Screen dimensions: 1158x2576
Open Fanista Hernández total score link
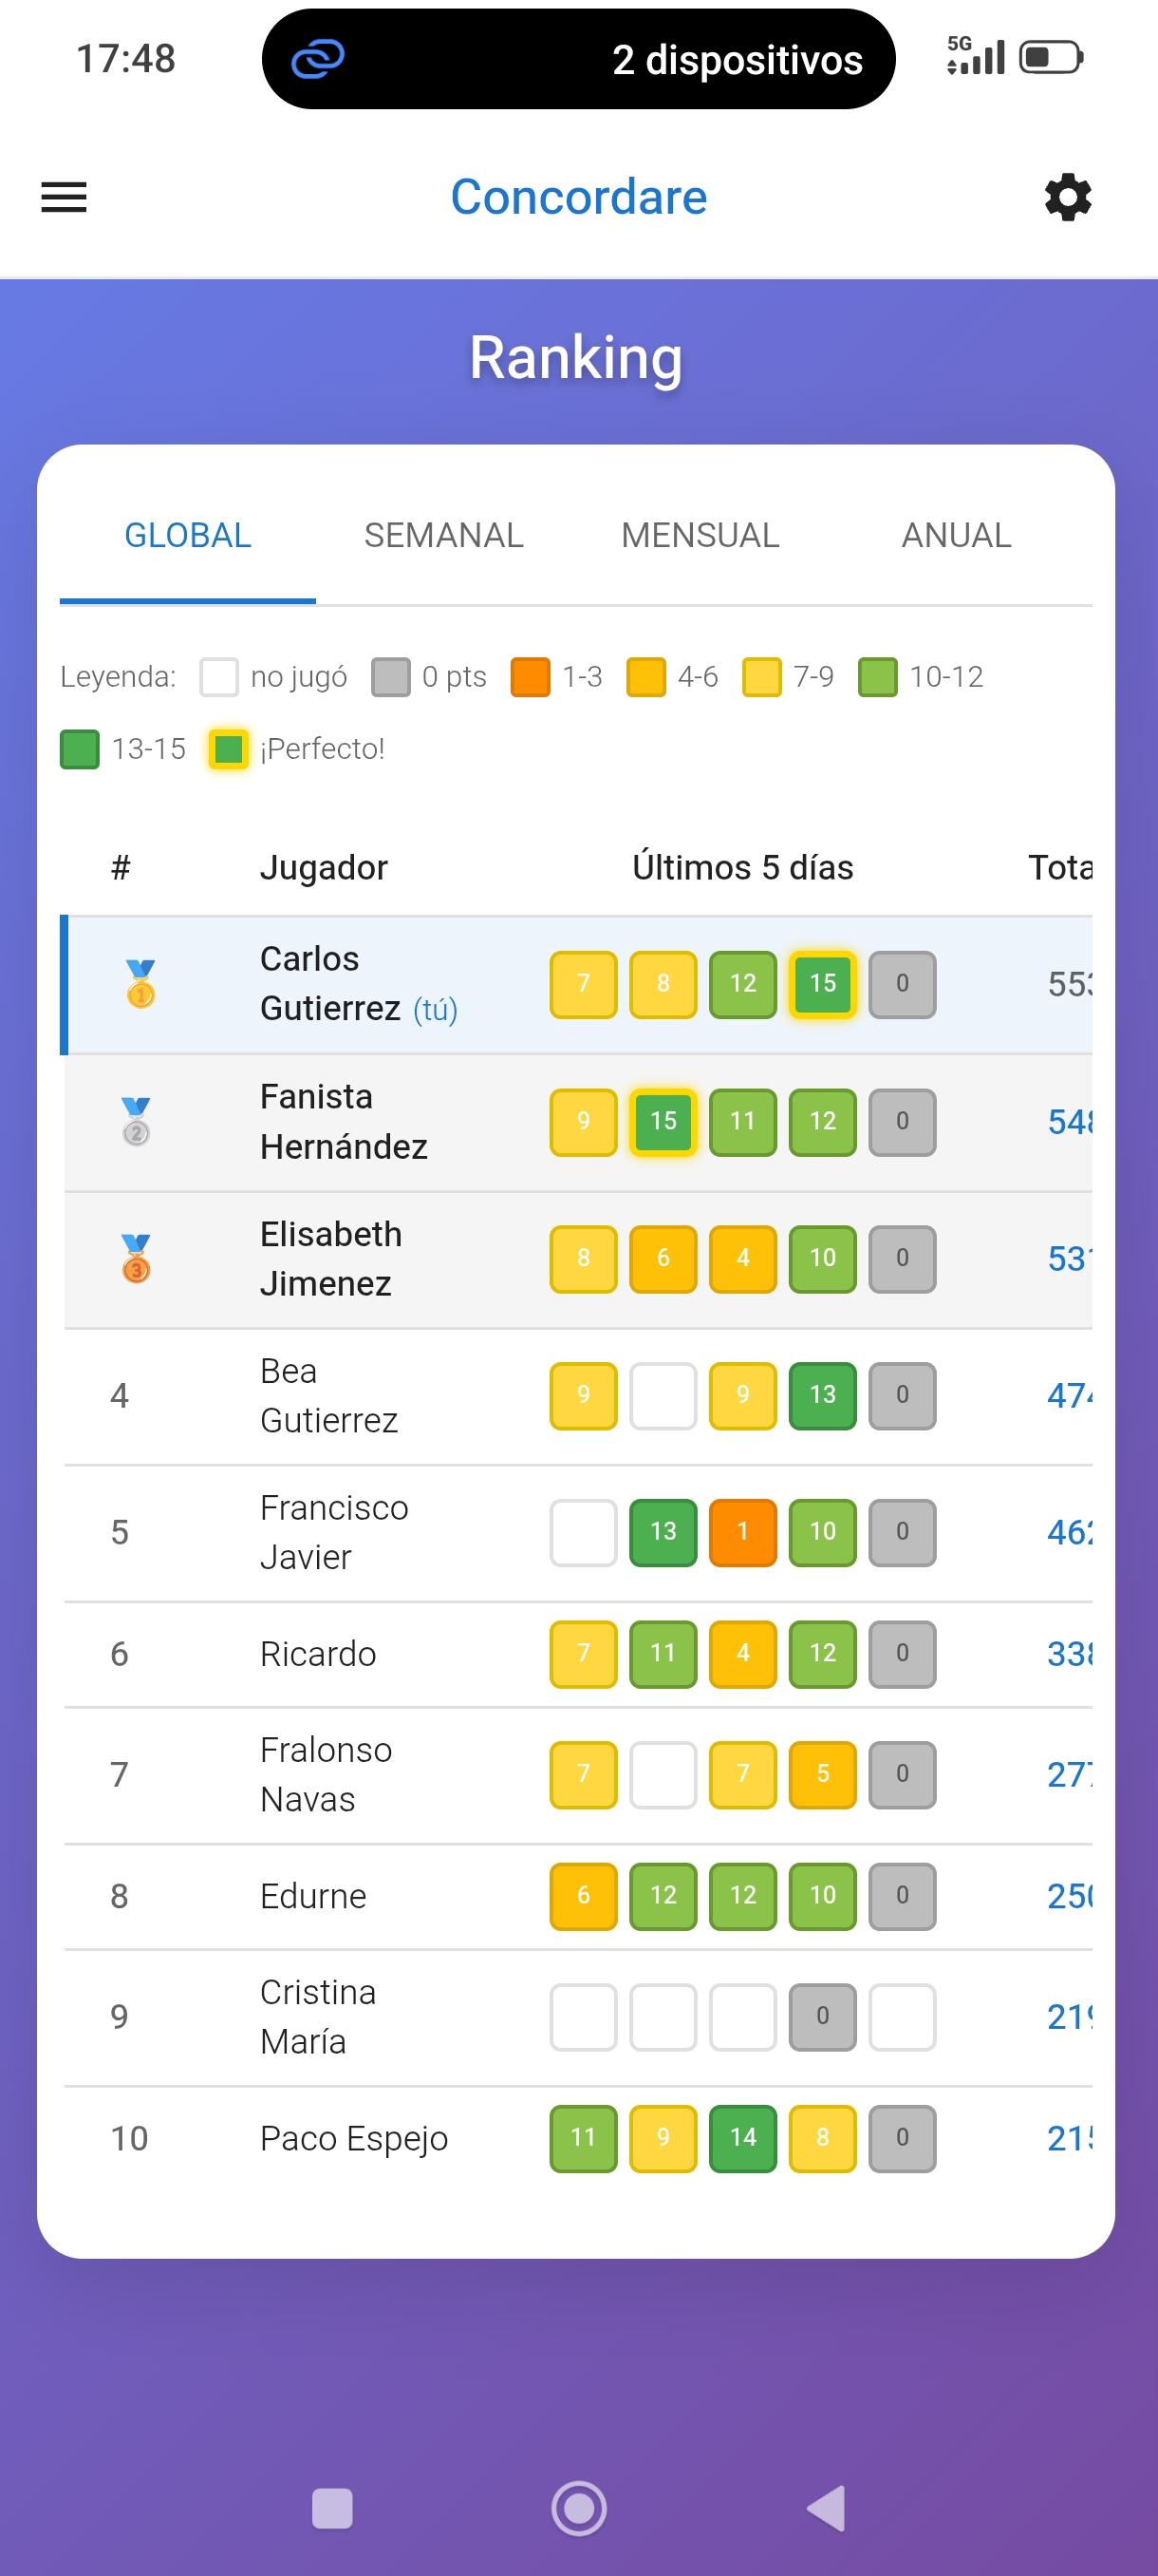tap(1070, 1122)
